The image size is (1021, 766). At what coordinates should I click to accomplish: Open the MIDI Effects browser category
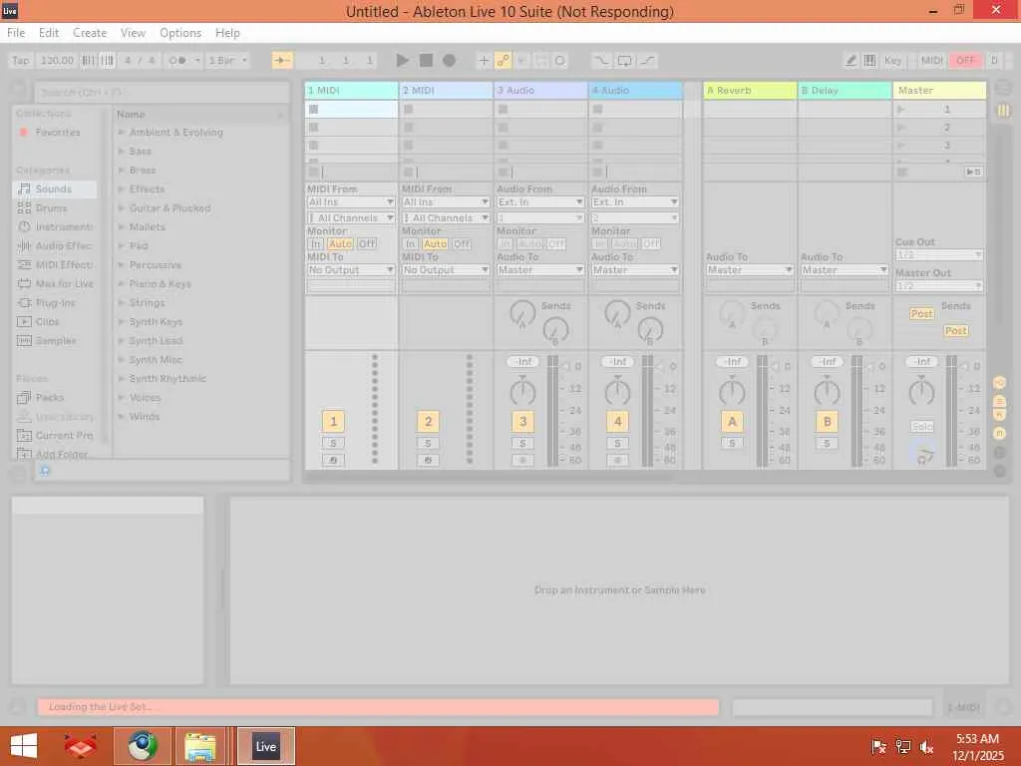point(56,264)
